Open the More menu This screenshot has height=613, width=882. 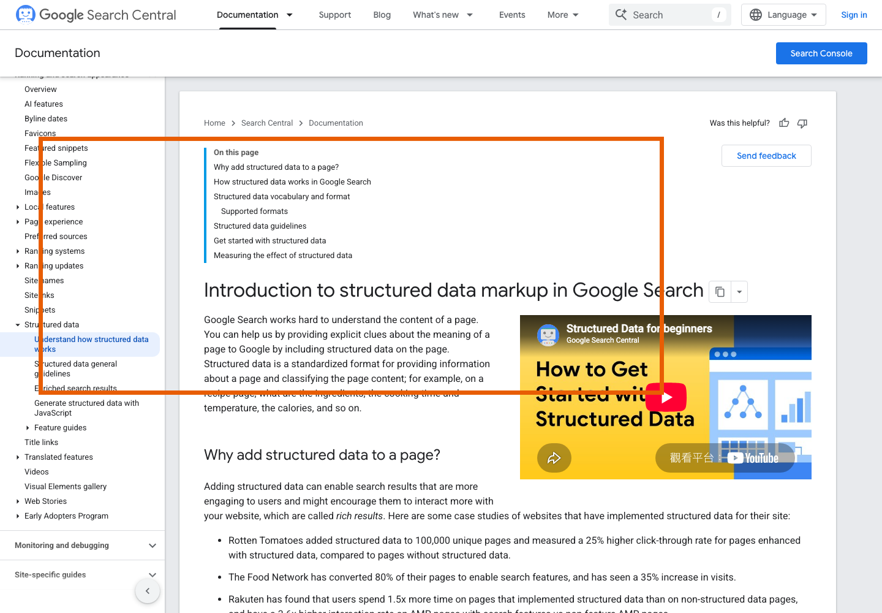563,15
